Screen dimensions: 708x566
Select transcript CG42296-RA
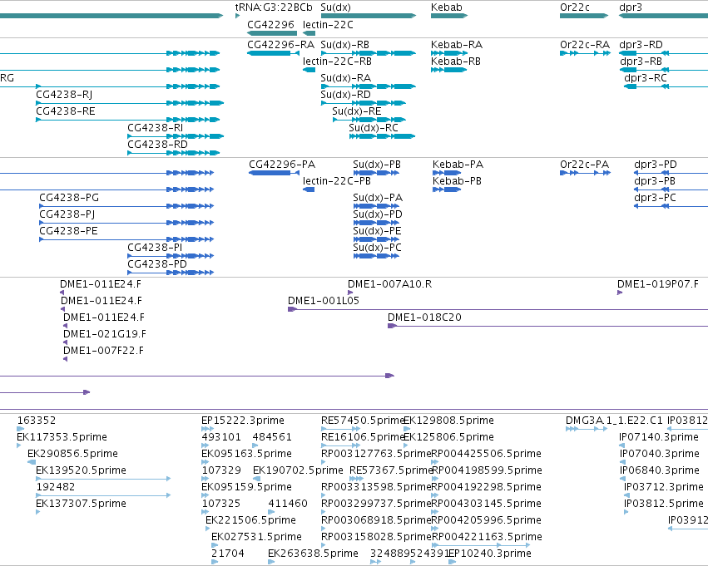pyautogui.click(x=273, y=53)
